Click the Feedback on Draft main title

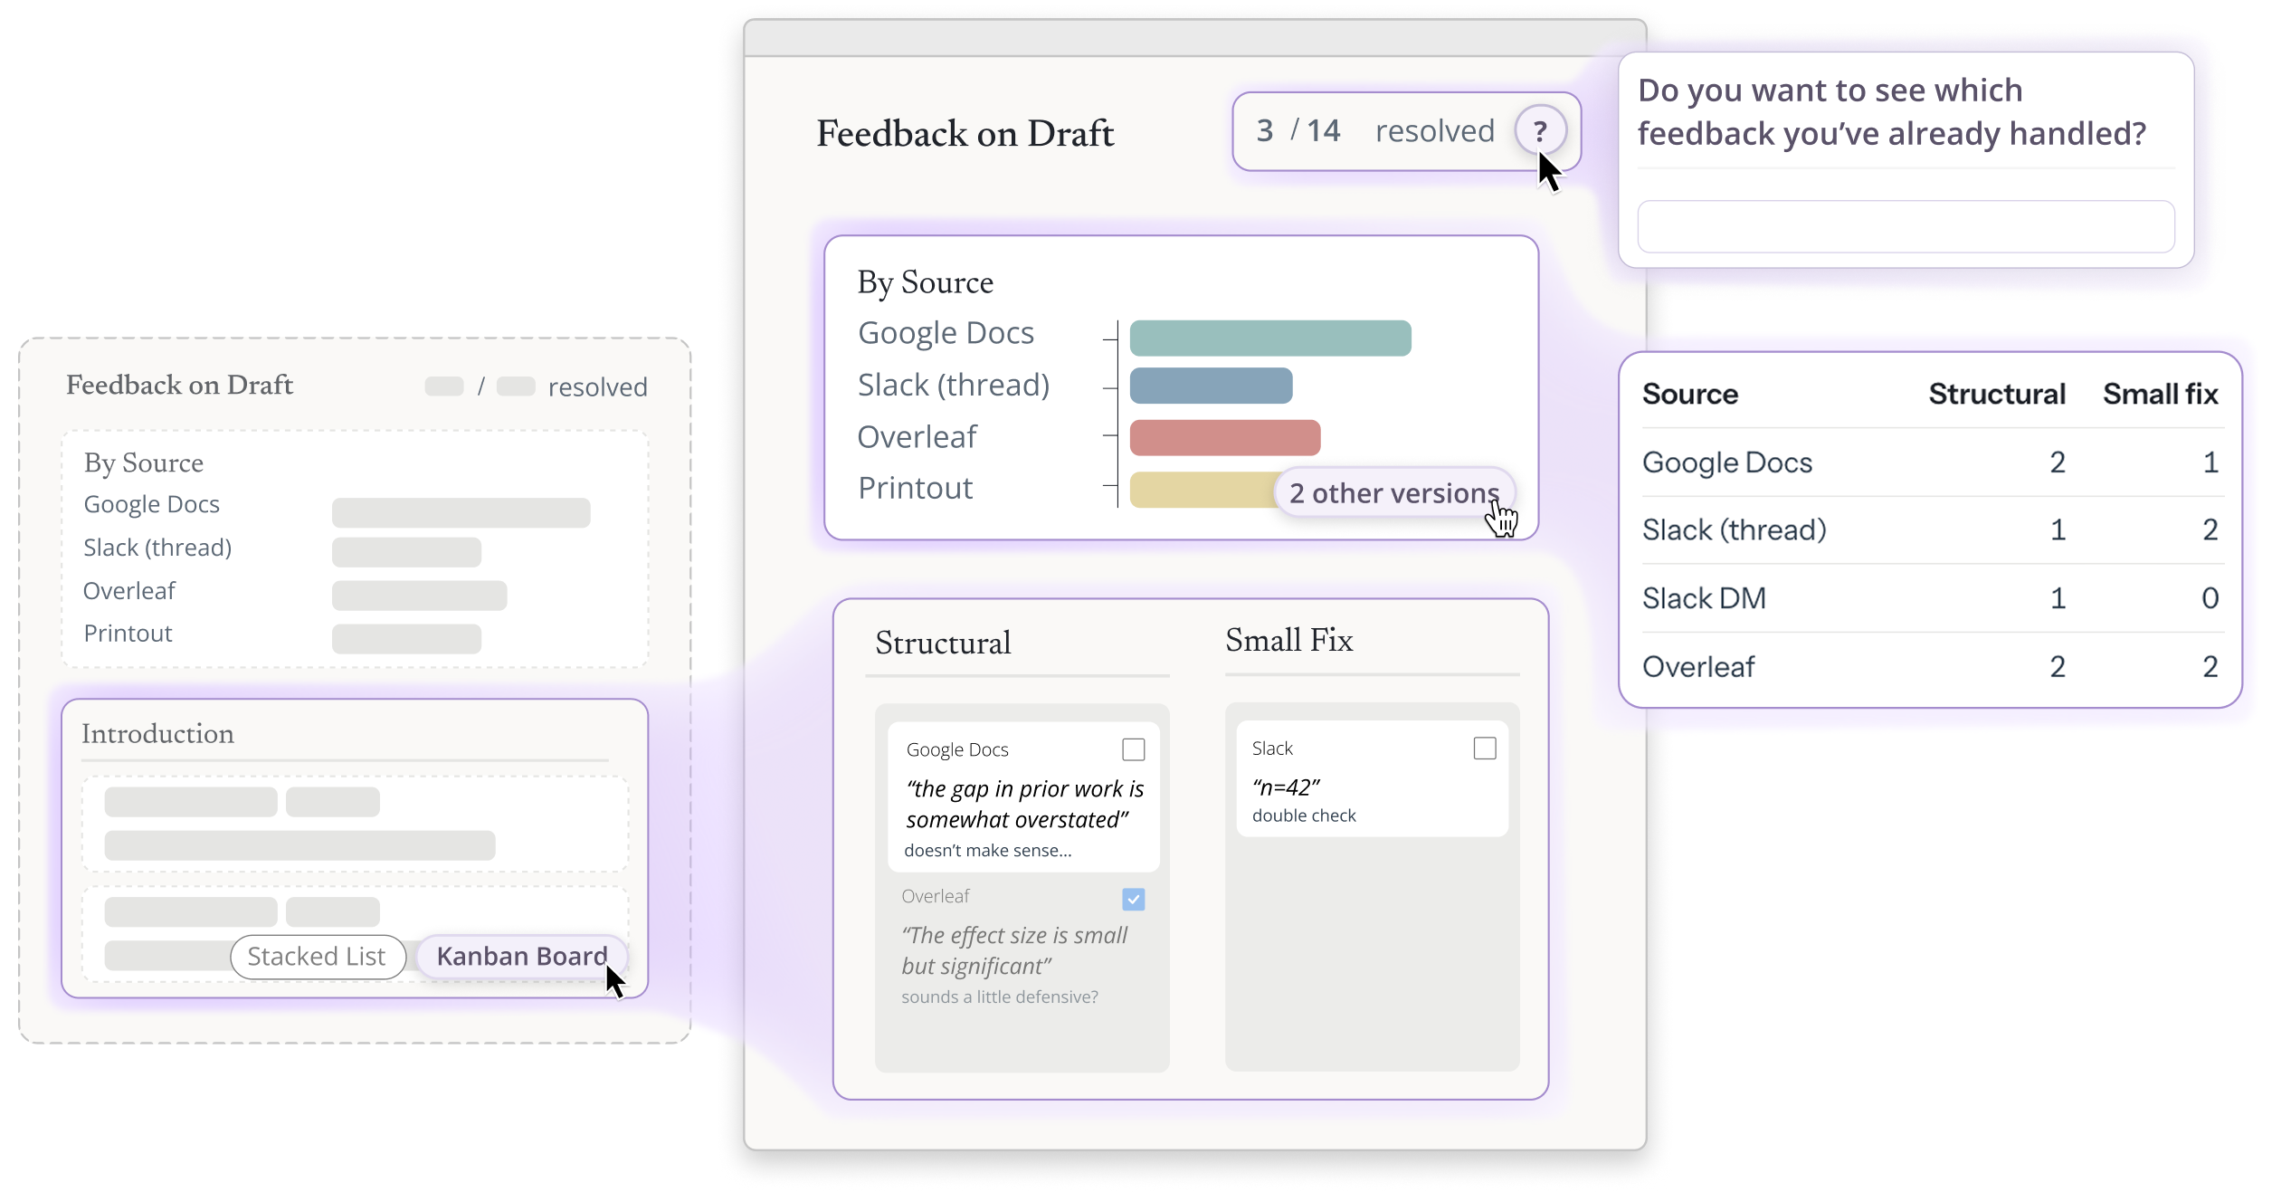coord(965,134)
